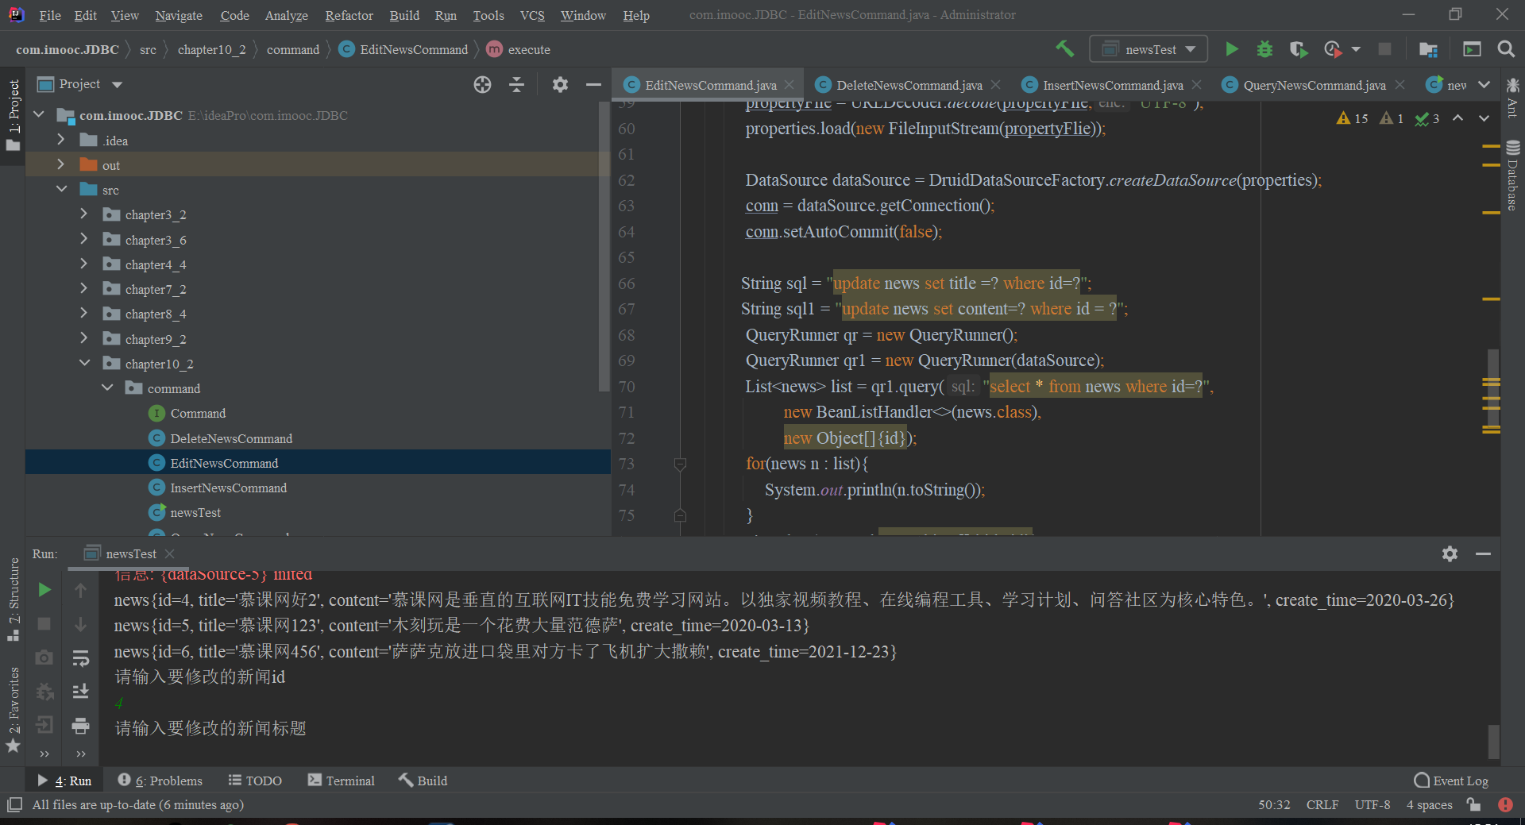
Task: Click the Profiler run icon
Action: click(1334, 49)
